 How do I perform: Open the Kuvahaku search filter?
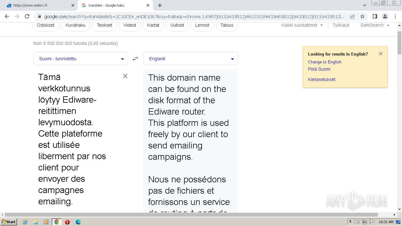tap(75, 25)
